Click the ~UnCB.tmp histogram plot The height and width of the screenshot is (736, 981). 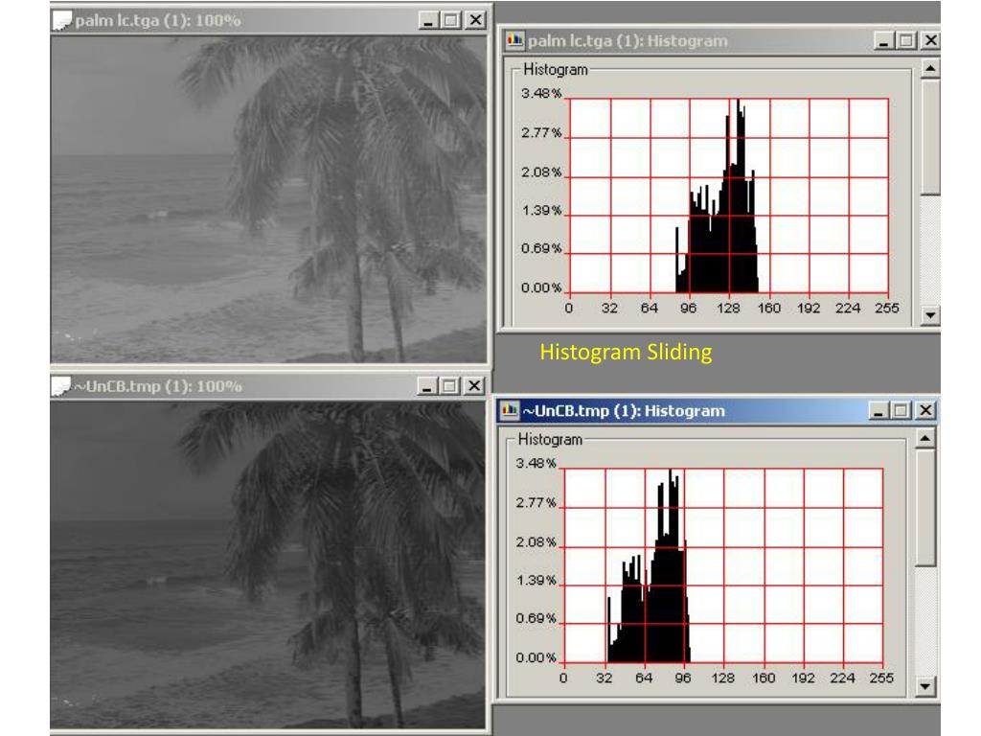tap(724, 565)
